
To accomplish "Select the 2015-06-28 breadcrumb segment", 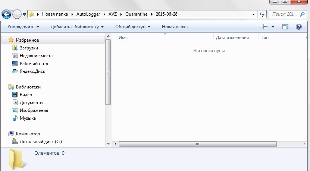I will 166,14.
